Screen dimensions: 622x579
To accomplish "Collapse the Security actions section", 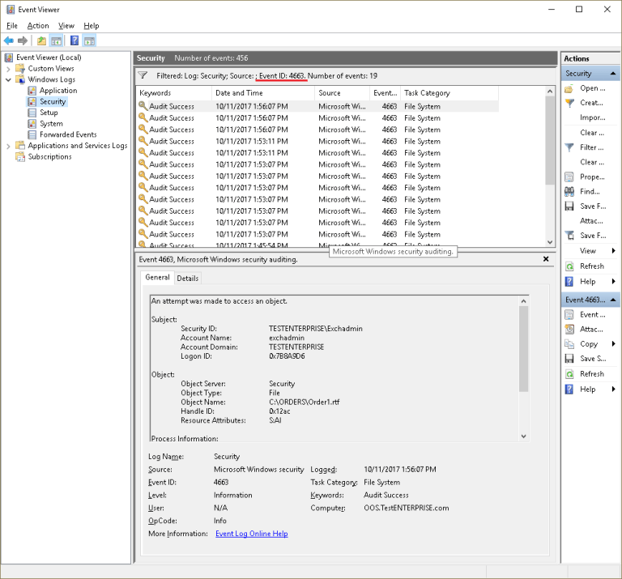I will [613, 74].
